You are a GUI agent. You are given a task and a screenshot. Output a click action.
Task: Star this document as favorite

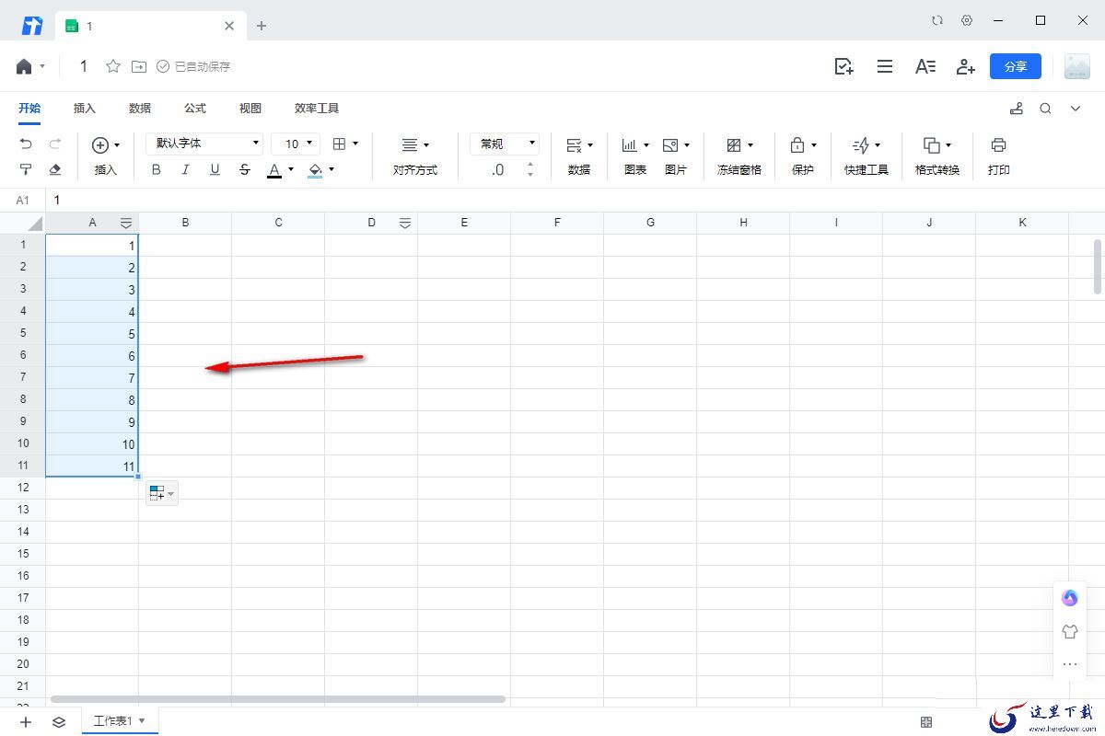113,66
